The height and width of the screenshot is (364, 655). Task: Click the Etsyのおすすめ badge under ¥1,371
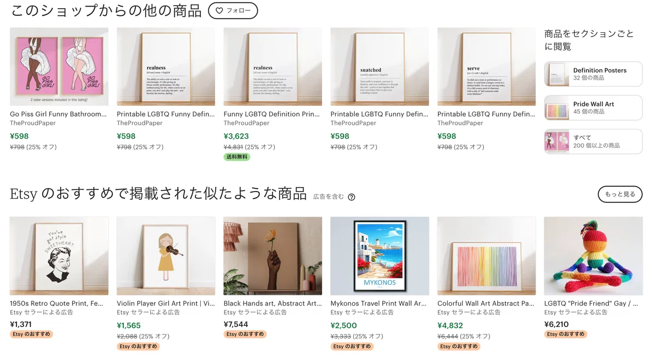click(x=31, y=334)
